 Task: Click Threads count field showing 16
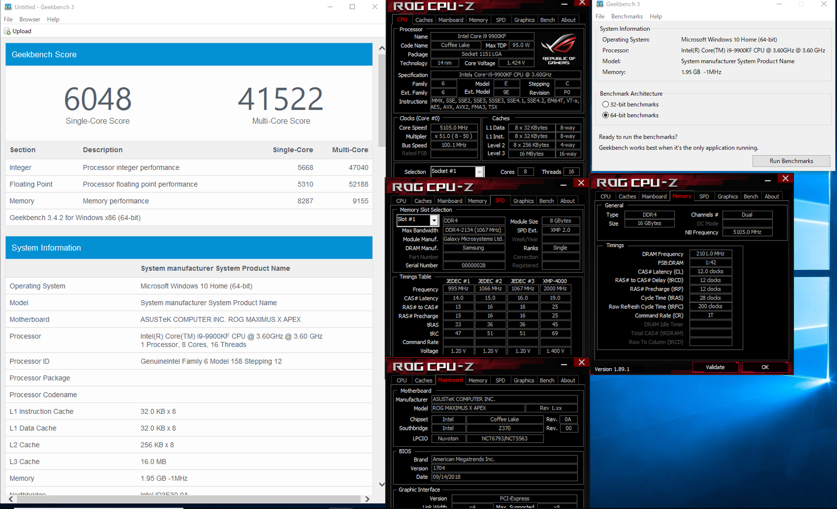click(x=571, y=172)
